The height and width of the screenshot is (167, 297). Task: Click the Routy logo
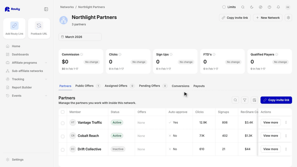(12, 9)
